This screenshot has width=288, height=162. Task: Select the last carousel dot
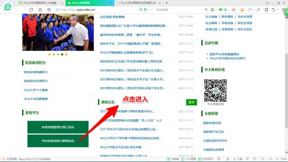point(66,54)
